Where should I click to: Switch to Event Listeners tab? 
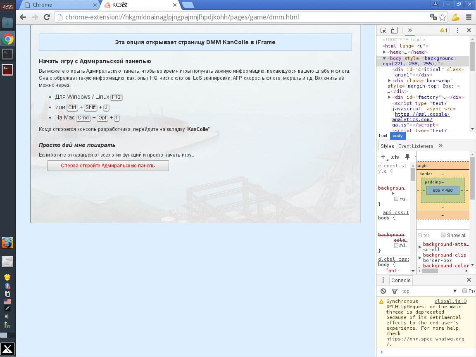pyautogui.click(x=416, y=146)
